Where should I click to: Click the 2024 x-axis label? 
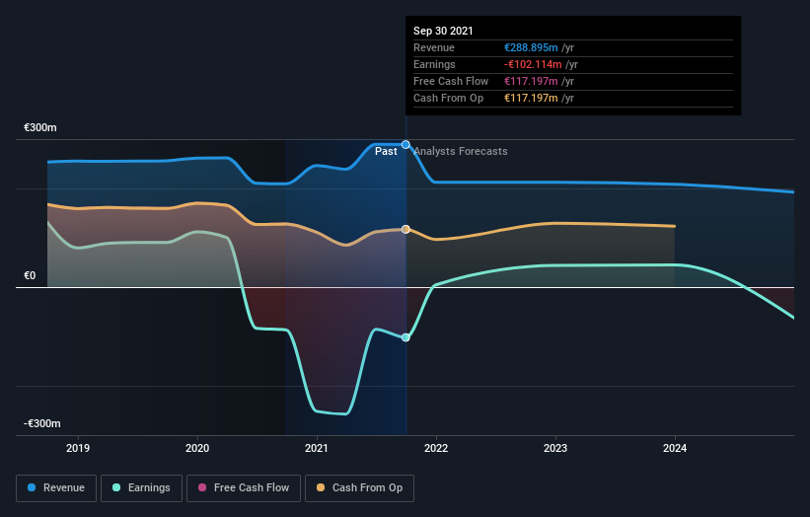point(675,448)
